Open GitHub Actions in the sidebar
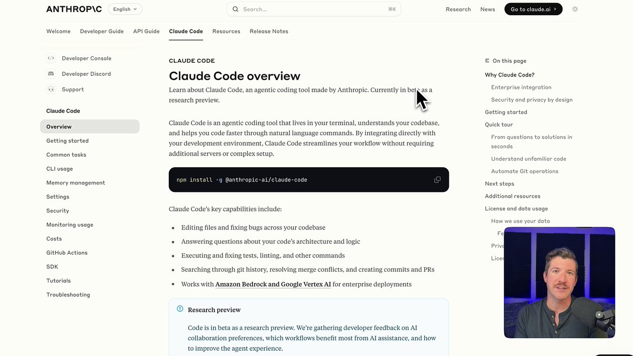The width and height of the screenshot is (633, 356). click(x=67, y=253)
